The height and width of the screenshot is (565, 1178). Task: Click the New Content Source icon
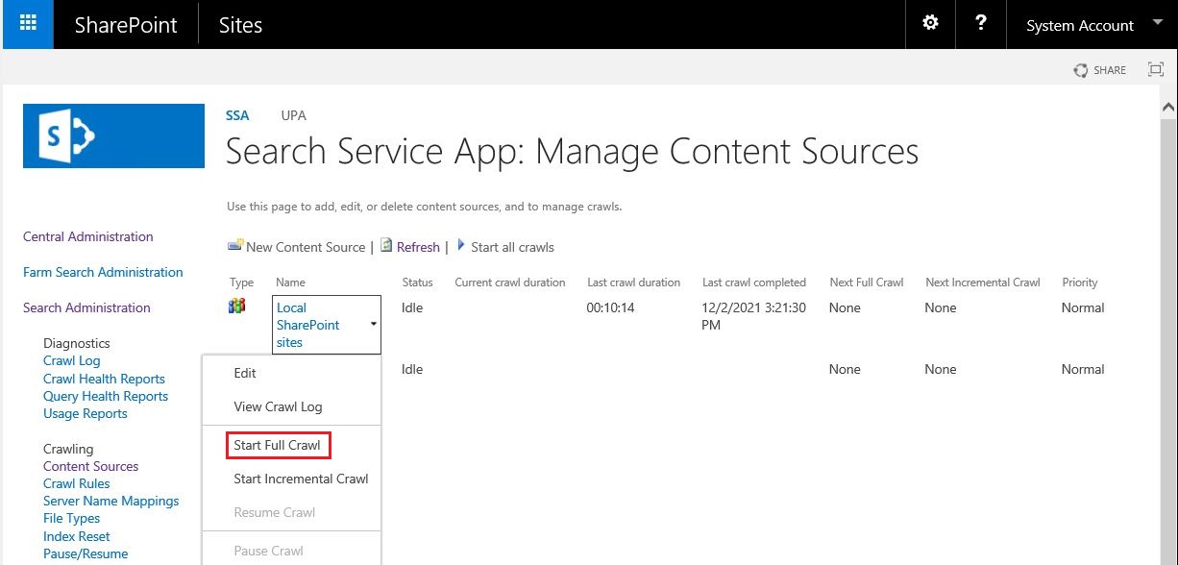(x=234, y=246)
